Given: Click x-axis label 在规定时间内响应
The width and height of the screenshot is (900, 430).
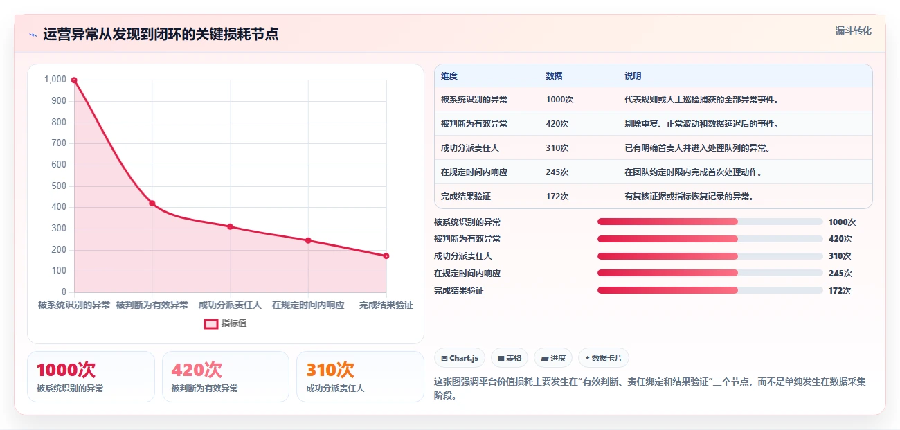Looking at the screenshot, I should (x=308, y=305).
